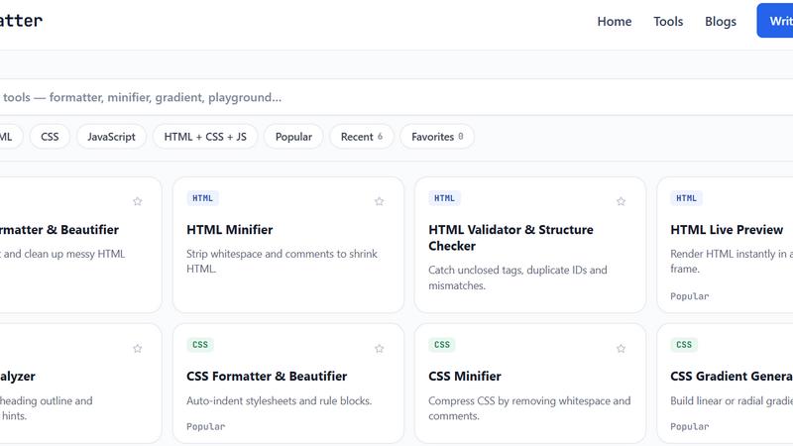Click 'Compress CSS by removing whitespace' text

coord(529,408)
